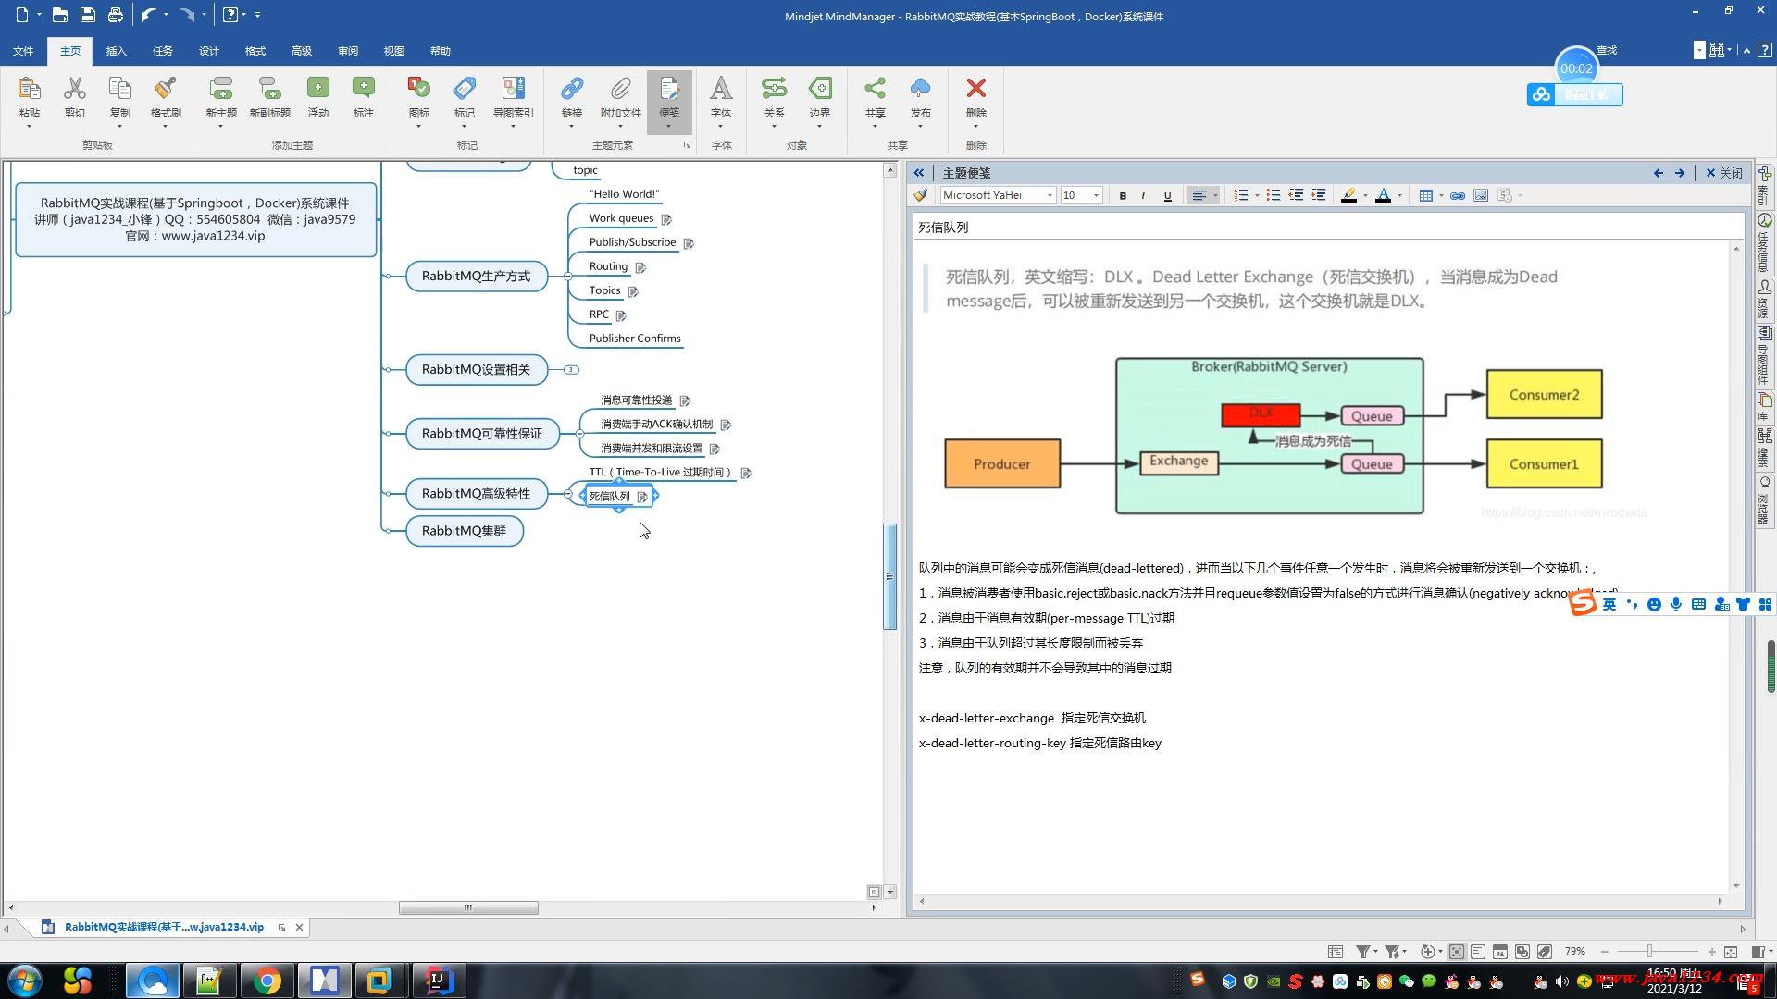Image resolution: width=1777 pixels, height=999 pixels.
Task: Open the note icon on Work queues
Action: (666, 219)
